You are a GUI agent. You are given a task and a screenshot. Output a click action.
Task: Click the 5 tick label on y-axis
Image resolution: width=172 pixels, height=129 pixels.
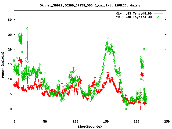point(10,94)
